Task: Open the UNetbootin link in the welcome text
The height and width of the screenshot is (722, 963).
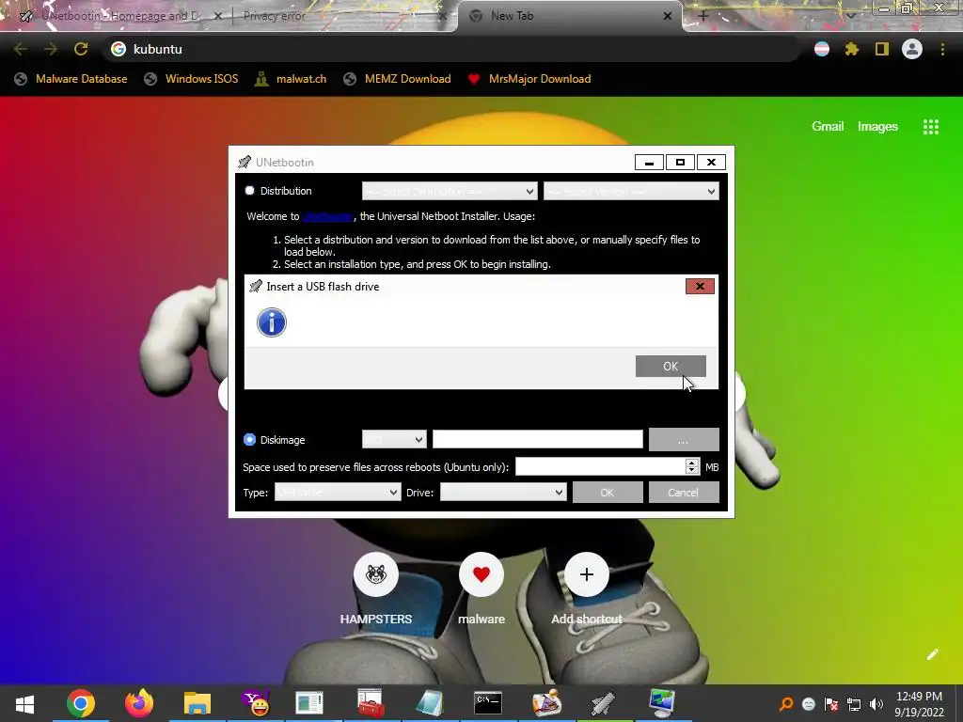Action: point(328,216)
